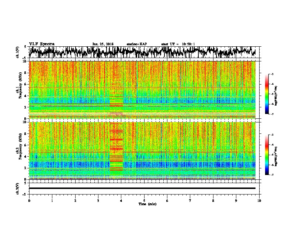The image size is (292, 225).
Task: Click the color bar beside ch.1 spectrogram
Action: pyautogui.click(x=267, y=94)
